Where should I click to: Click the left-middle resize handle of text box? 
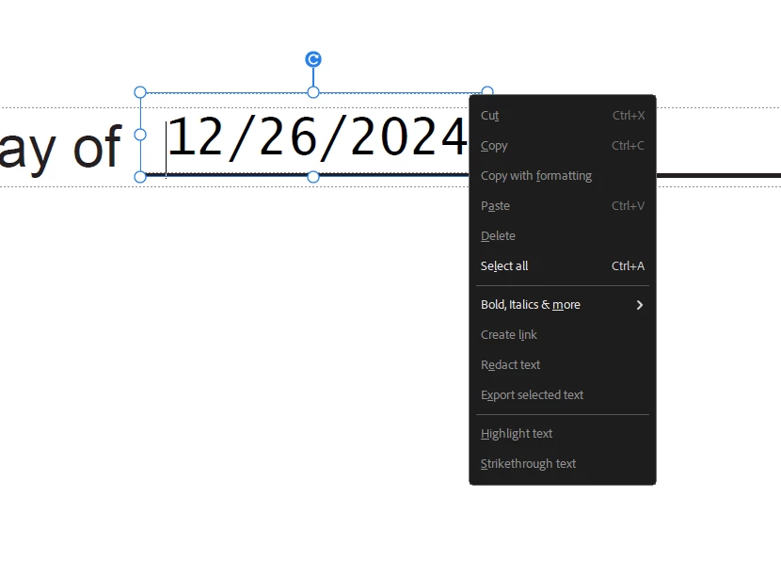click(140, 135)
